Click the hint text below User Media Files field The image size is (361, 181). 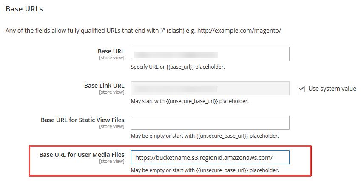(x=205, y=170)
